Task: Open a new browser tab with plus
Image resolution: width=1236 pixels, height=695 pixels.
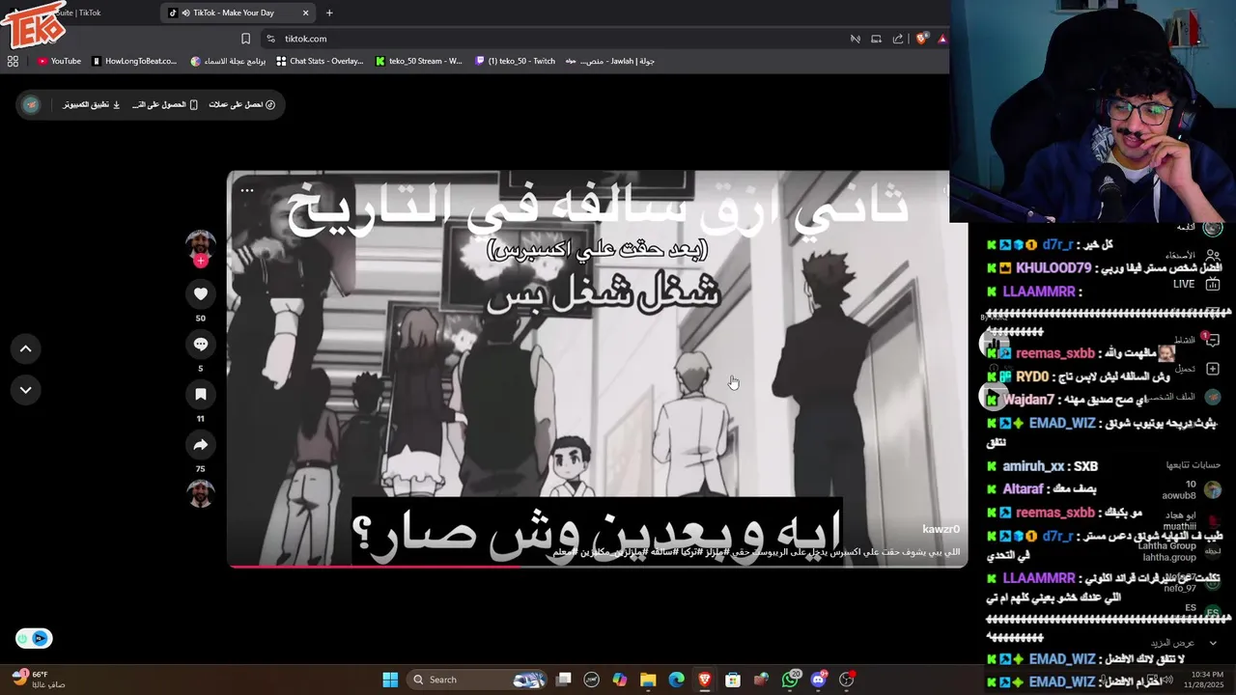Action: 329,13
